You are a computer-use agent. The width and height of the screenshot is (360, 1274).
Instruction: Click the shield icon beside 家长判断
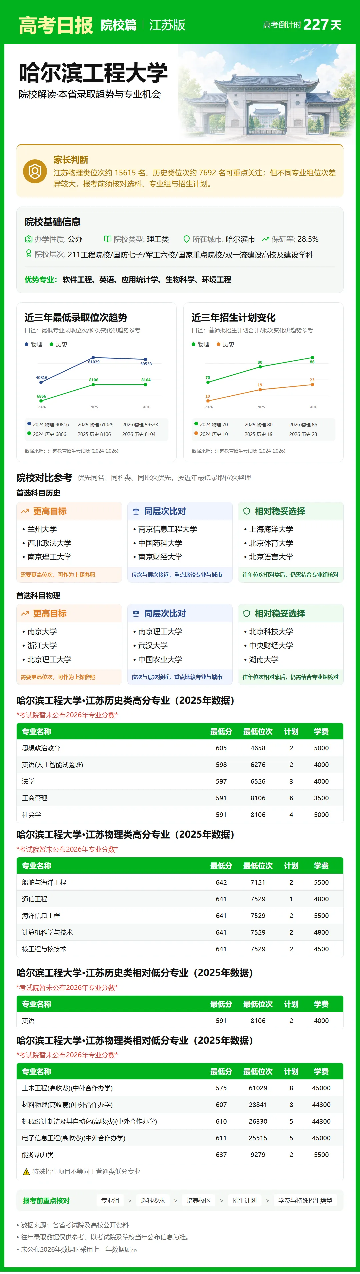tap(35, 171)
